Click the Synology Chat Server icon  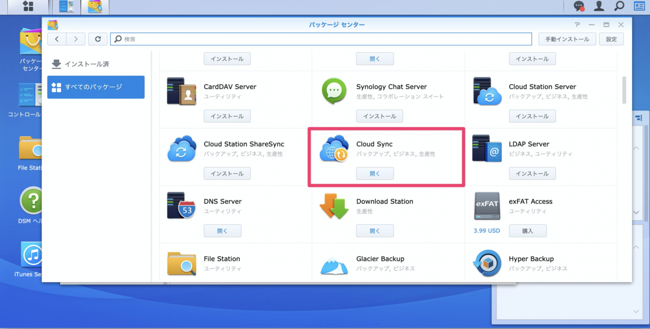[x=334, y=92]
